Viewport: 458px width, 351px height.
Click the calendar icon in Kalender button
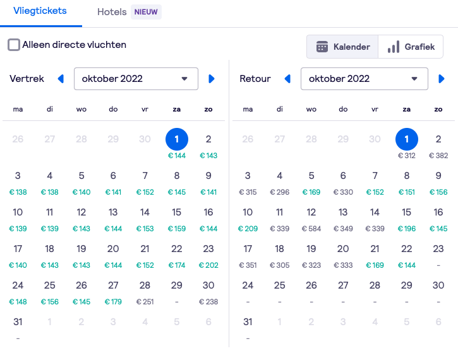pos(322,47)
